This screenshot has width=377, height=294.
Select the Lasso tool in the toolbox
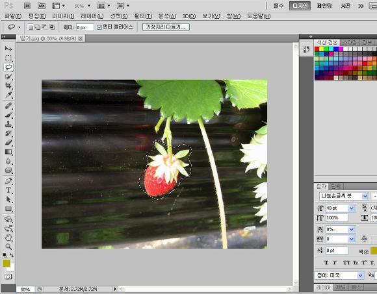tap(8, 67)
